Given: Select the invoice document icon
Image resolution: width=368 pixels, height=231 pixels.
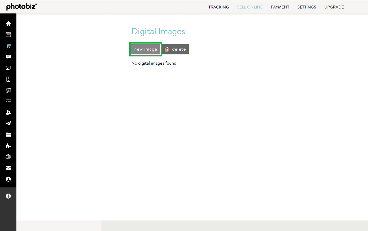Looking at the screenshot, I should [8, 79].
